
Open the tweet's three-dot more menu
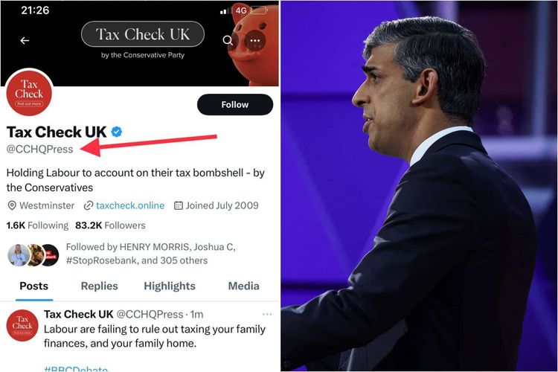coord(267,314)
